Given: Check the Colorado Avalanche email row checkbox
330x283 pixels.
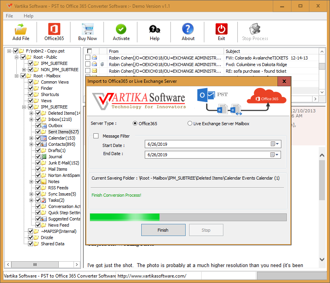Looking at the screenshot, I should tap(88, 58).
